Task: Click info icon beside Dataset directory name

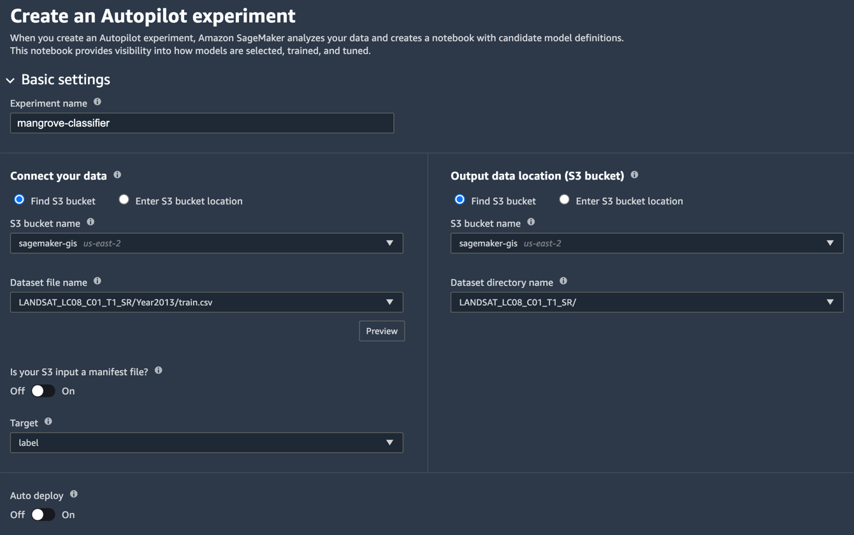Action: pos(563,281)
